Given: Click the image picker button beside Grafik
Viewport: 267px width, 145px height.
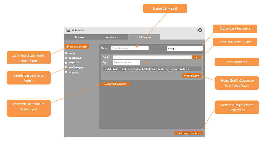Looking at the screenshot, I should 196,57.
